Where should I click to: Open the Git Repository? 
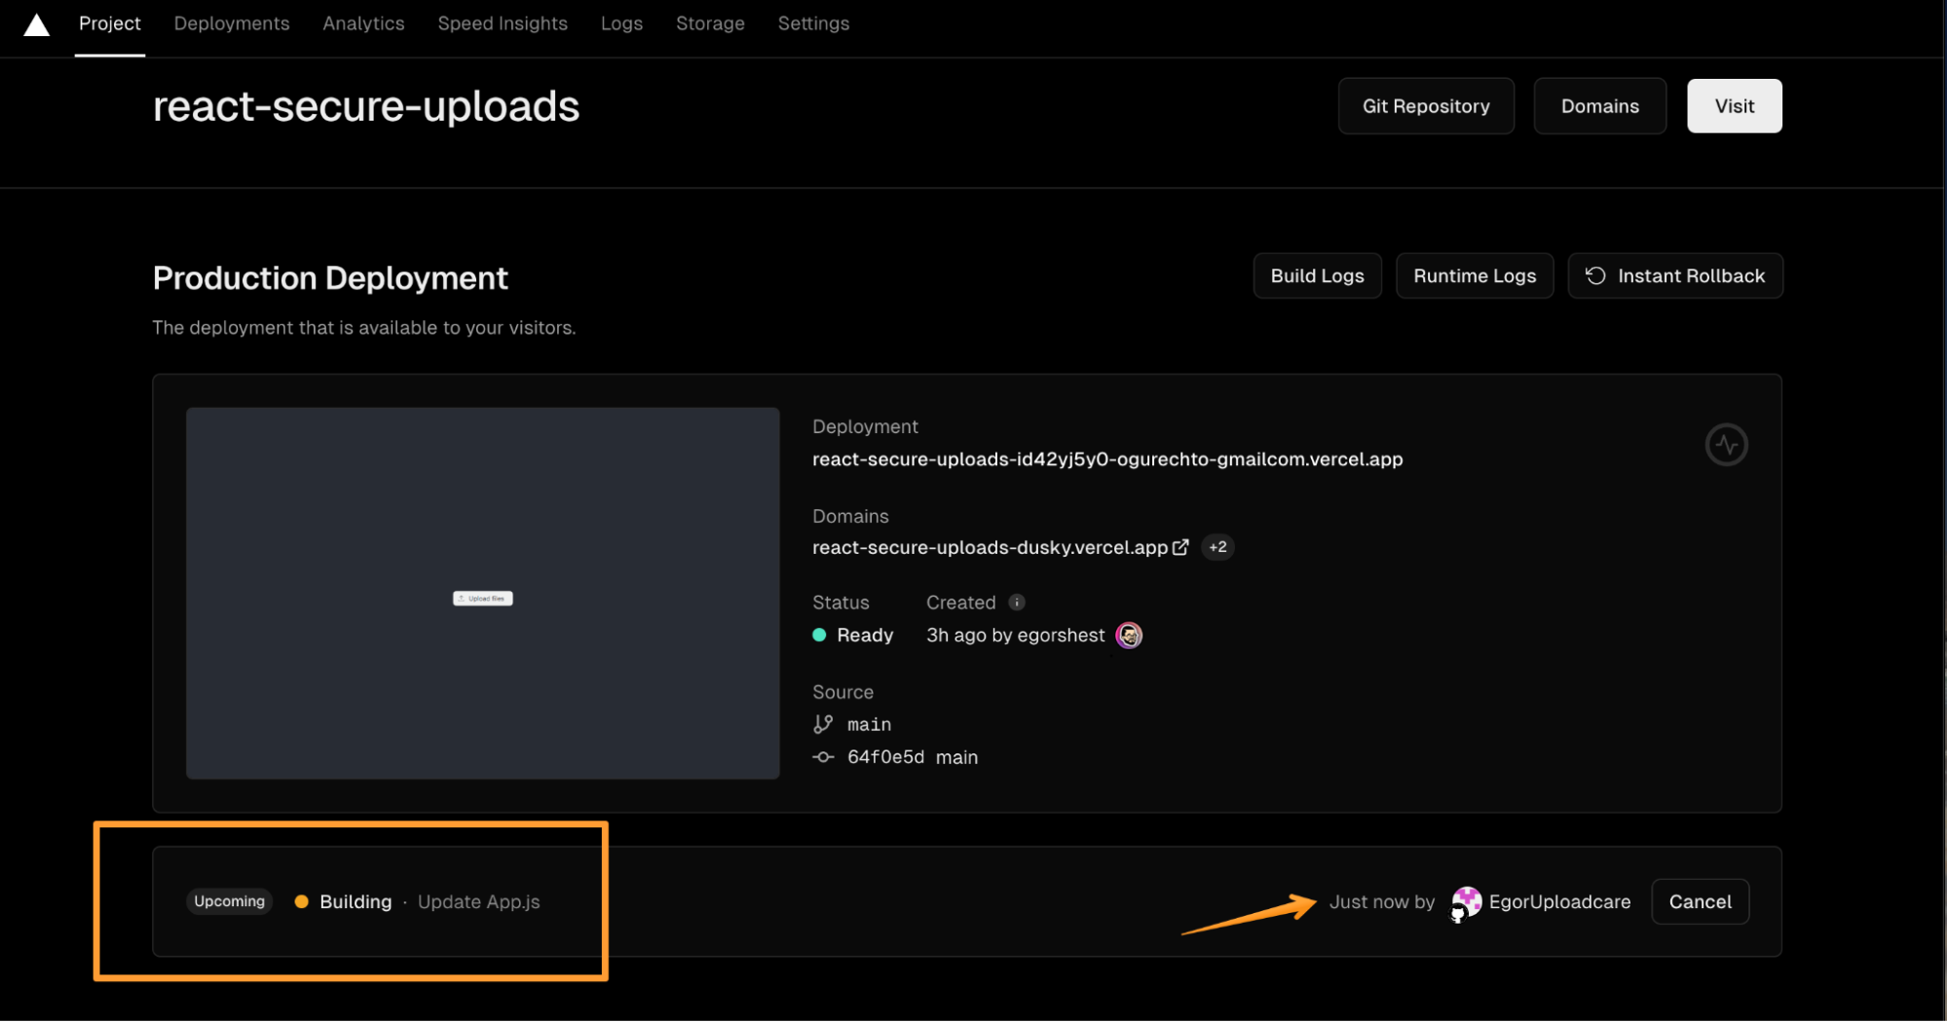(x=1425, y=105)
